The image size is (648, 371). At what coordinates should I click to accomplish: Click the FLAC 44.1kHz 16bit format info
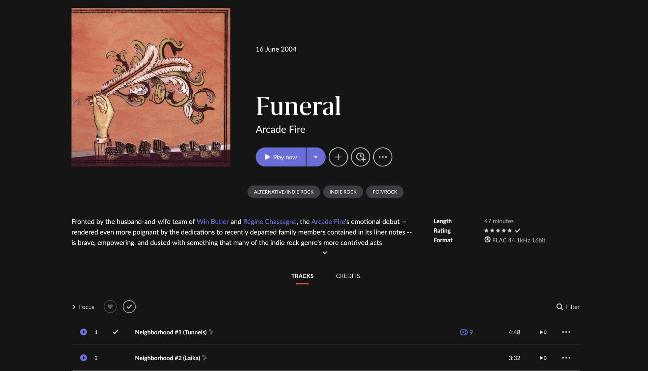[x=519, y=240]
